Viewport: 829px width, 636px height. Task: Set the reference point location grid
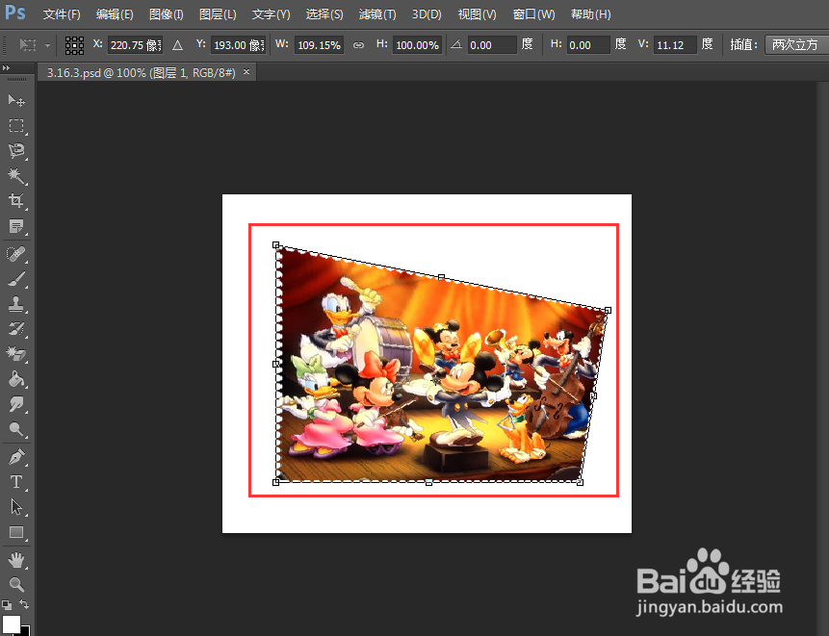coord(74,45)
